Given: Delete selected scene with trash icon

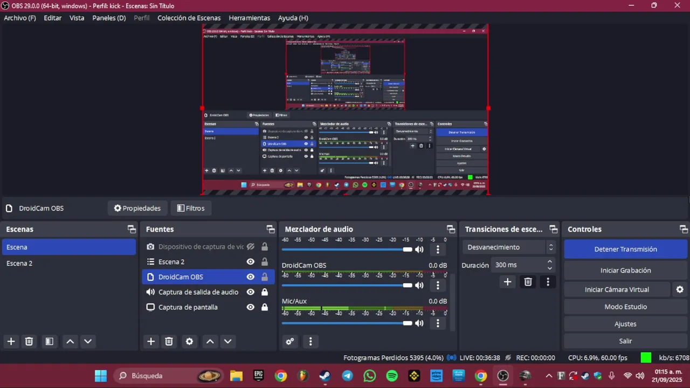Looking at the screenshot, I should (29, 341).
